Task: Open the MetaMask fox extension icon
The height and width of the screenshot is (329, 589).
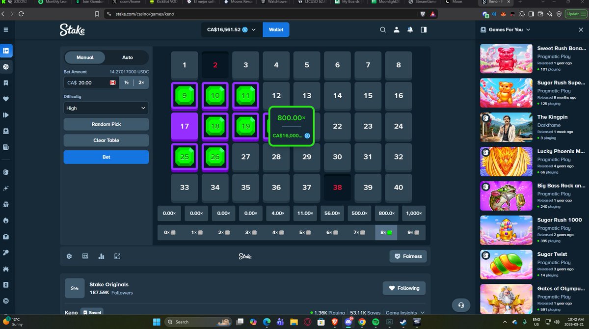Action: pyautogui.click(x=503, y=14)
